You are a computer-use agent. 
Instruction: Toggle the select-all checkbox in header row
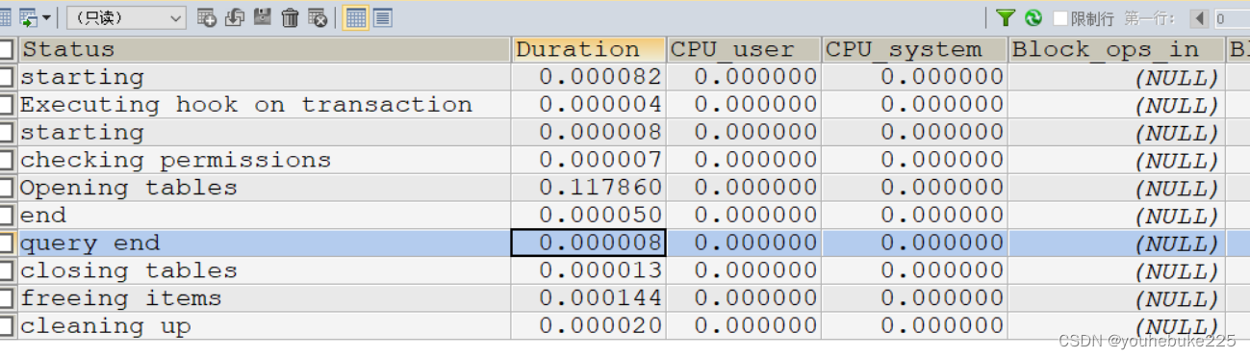[x=8, y=49]
